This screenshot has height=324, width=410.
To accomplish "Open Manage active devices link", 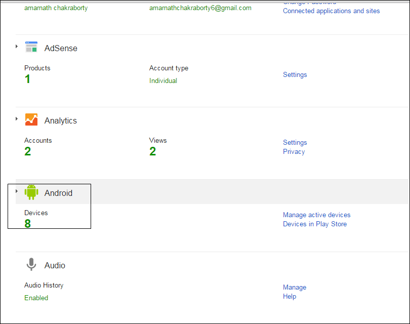I will [x=317, y=215].
